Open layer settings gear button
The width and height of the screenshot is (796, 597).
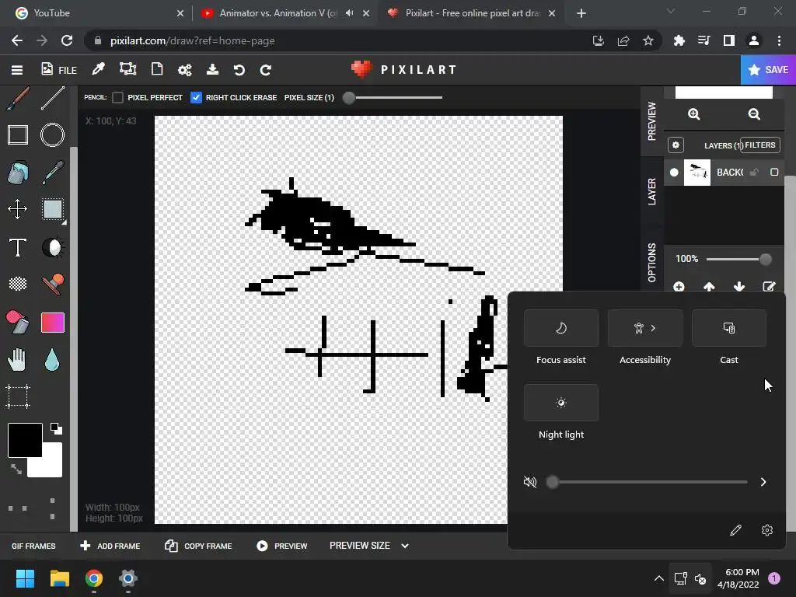click(676, 145)
